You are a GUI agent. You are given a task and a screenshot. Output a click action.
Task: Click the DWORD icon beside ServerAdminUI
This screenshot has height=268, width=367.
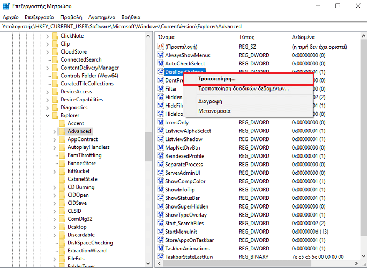click(x=161, y=173)
